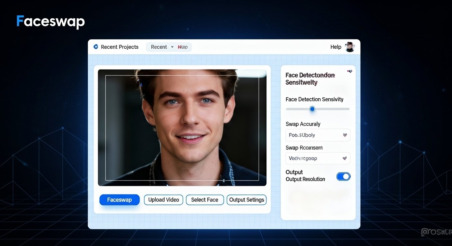Click the blue Recent Projects icon

pos(96,46)
